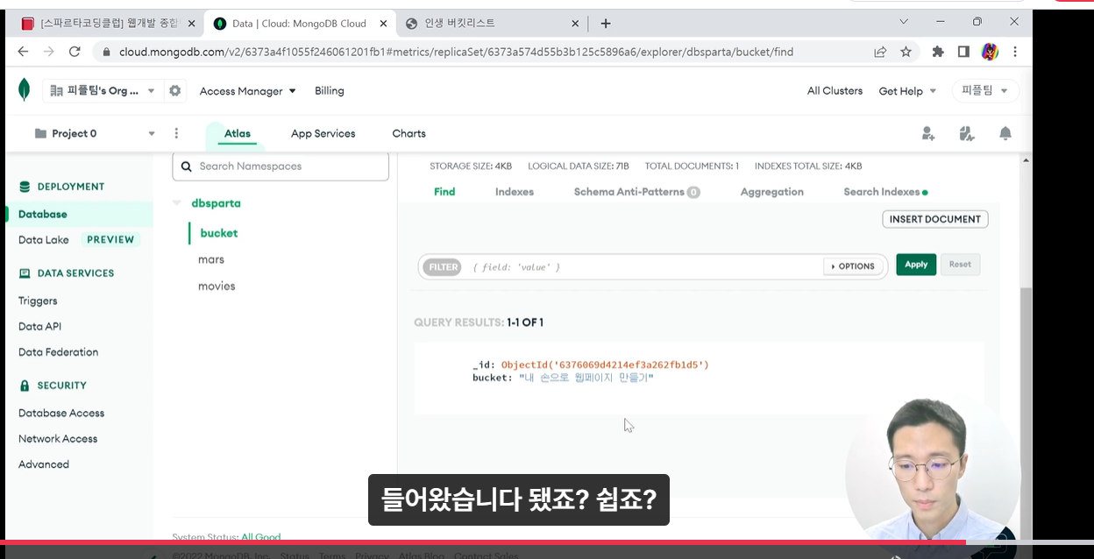Open Database Access page
The height and width of the screenshot is (559, 1094).
coord(61,413)
